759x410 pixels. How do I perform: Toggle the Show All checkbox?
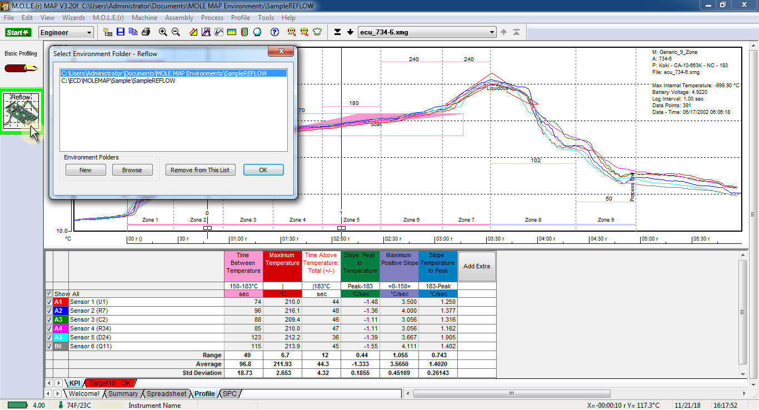[49, 294]
